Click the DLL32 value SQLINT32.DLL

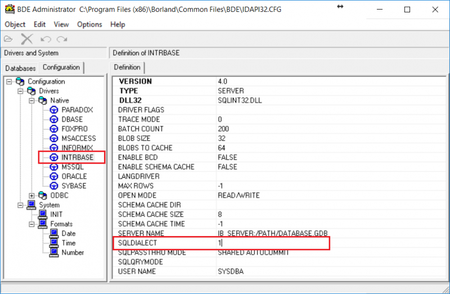(240, 101)
